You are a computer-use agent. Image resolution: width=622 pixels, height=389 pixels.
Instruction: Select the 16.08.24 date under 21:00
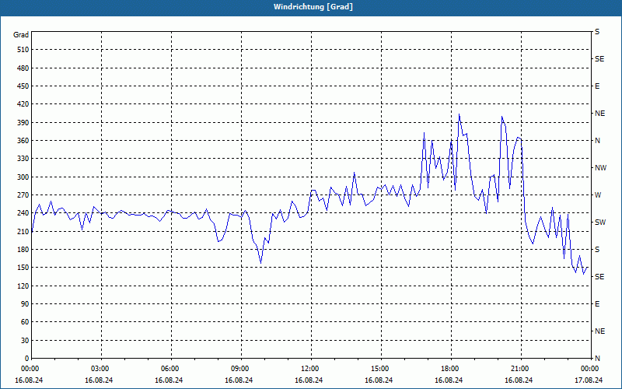(519, 380)
